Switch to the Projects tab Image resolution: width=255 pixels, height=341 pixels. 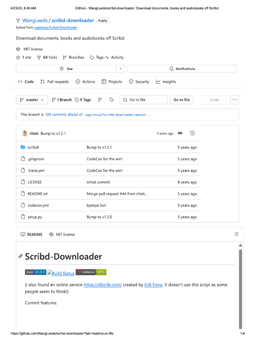tap(112, 82)
